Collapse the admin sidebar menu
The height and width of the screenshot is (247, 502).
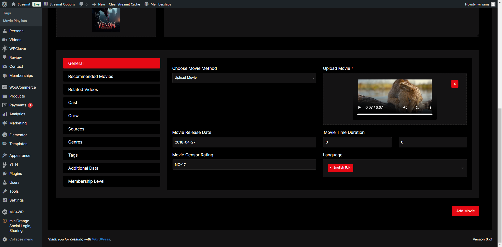tap(18, 239)
